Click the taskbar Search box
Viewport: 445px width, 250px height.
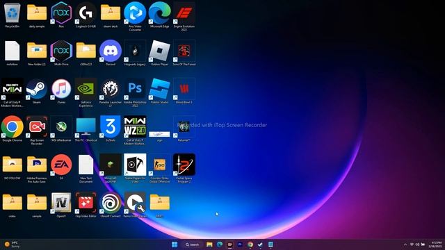193,244
